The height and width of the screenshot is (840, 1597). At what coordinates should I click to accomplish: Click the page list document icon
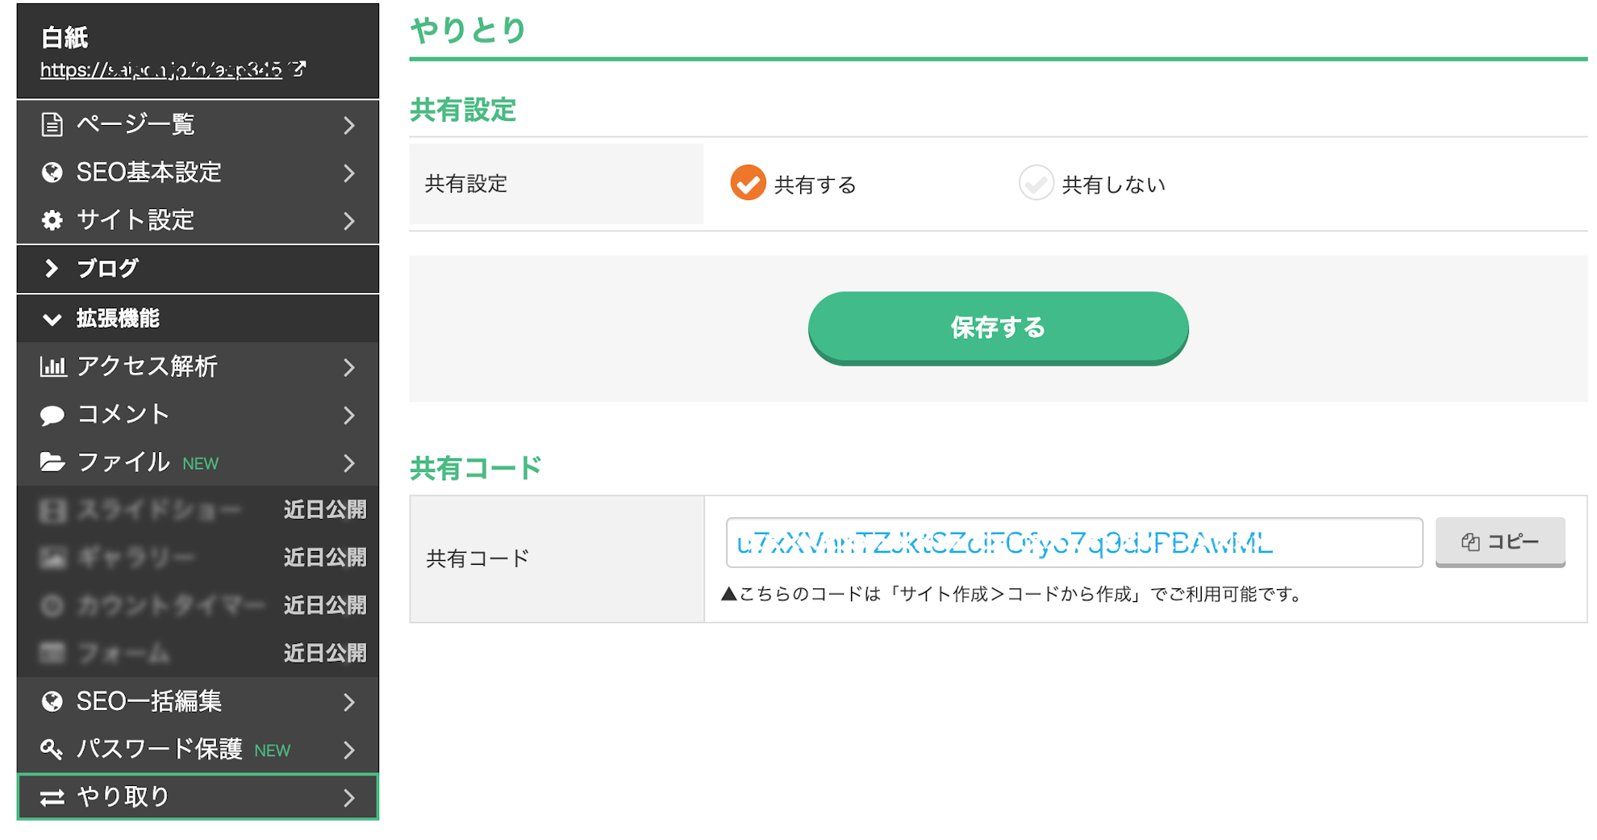(x=52, y=124)
